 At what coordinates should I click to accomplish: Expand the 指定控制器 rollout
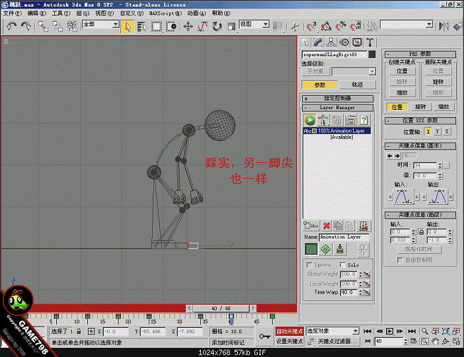point(338,99)
